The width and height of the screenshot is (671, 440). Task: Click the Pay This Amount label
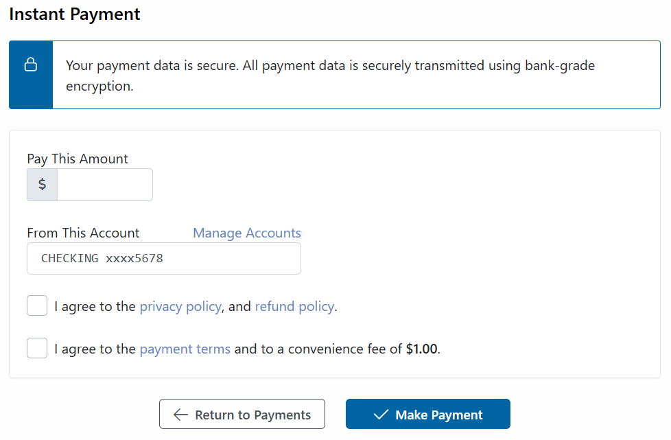point(78,159)
